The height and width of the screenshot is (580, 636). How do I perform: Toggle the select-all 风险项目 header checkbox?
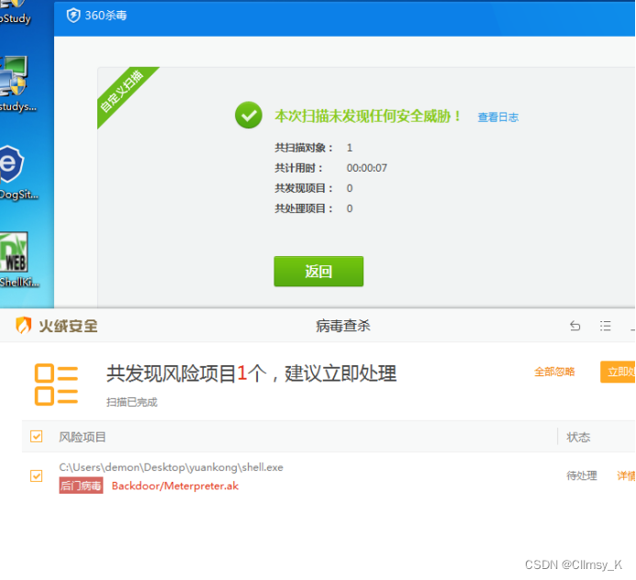tap(37, 437)
